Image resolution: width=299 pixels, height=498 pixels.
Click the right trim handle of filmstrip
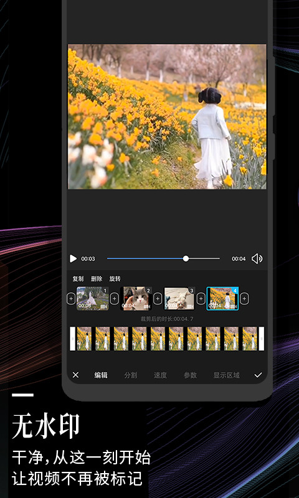(262, 339)
